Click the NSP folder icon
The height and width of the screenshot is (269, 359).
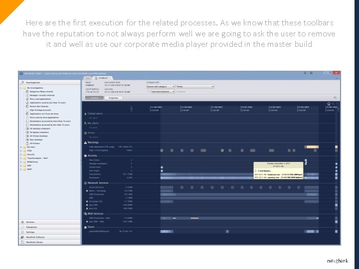[x=25, y=165]
